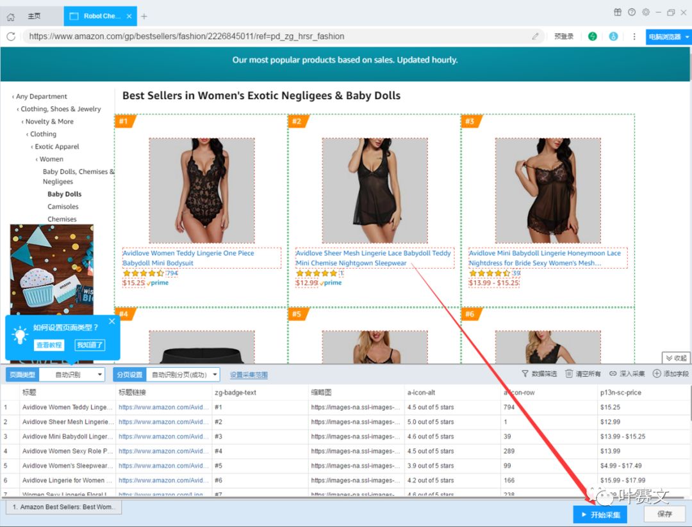
Task: Select Chemises in the sidebar
Action: coord(62,219)
